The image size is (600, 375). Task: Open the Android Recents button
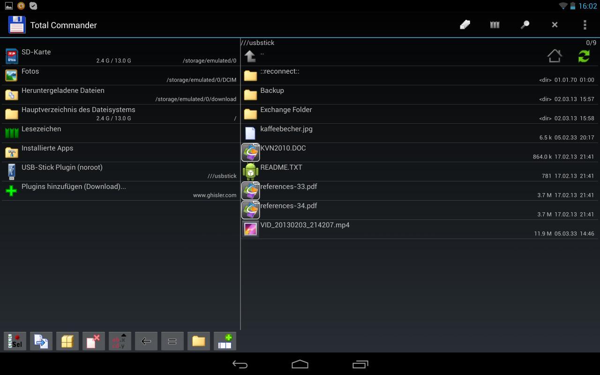(360, 364)
